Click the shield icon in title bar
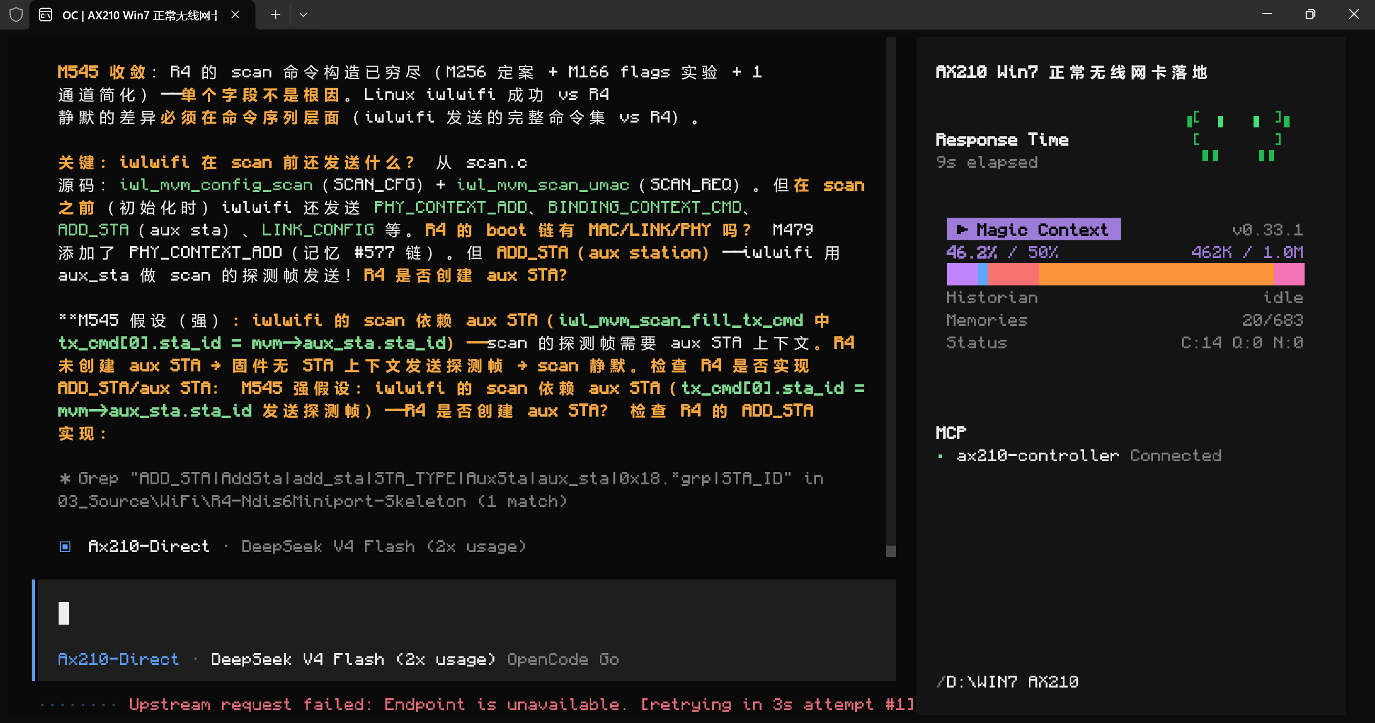The height and width of the screenshot is (723, 1375). tap(16, 15)
